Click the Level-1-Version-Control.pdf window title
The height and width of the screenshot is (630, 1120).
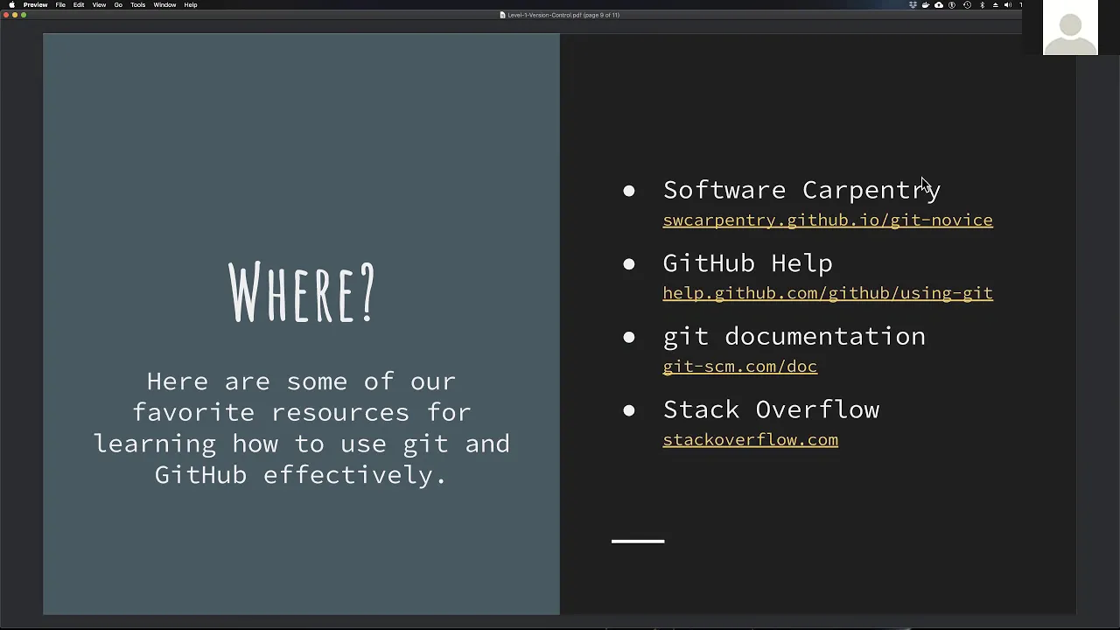[563, 15]
